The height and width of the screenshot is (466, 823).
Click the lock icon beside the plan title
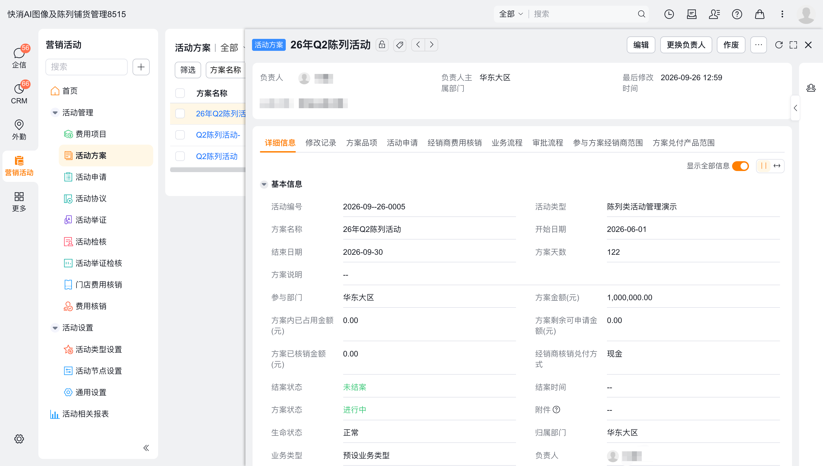(x=382, y=45)
